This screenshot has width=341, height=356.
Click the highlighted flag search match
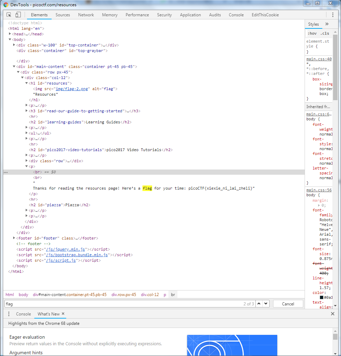[147, 188]
